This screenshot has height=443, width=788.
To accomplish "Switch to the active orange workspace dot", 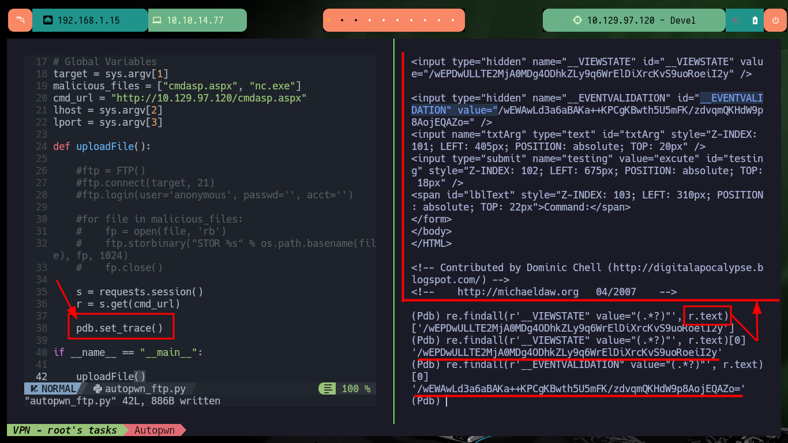I will click(328, 20).
